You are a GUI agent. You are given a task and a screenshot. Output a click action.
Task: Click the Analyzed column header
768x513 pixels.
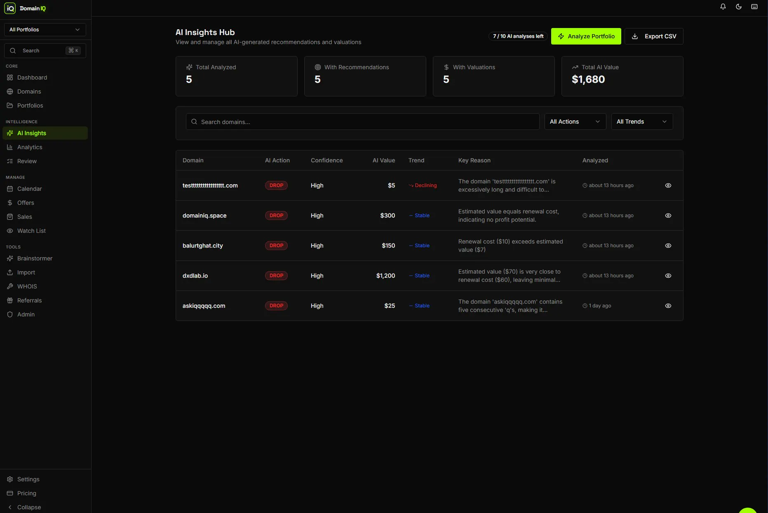(595, 160)
